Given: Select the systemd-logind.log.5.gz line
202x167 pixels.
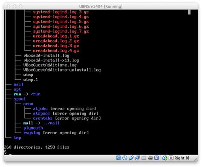Looking at the screenshot, I should pos(61,22).
